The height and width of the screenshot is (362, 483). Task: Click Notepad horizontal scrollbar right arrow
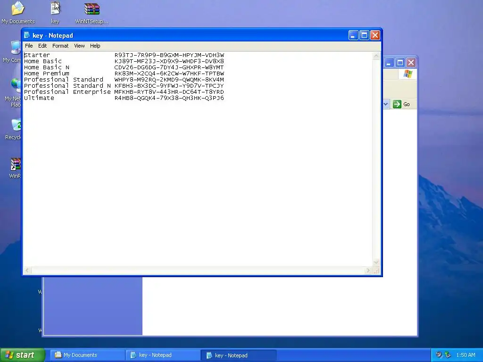(x=368, y=270)
